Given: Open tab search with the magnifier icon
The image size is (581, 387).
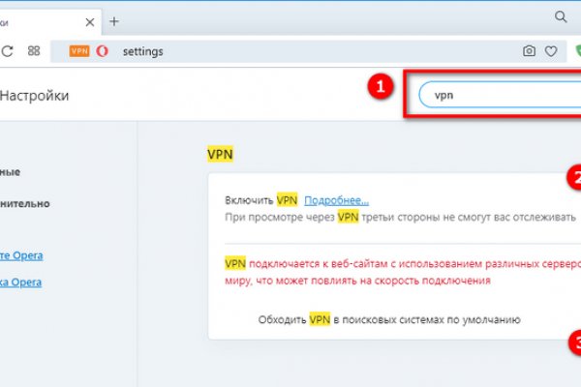Looking at the screenshot, I should pyautogui.click(x=561, y=17).
